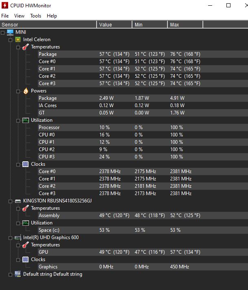Collapse Utilization under Intel Celeron

click(x=18, y=121)
